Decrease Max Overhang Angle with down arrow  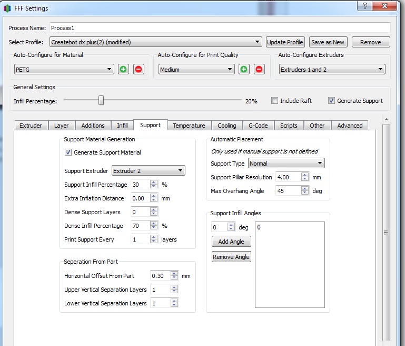click(305, 193)
